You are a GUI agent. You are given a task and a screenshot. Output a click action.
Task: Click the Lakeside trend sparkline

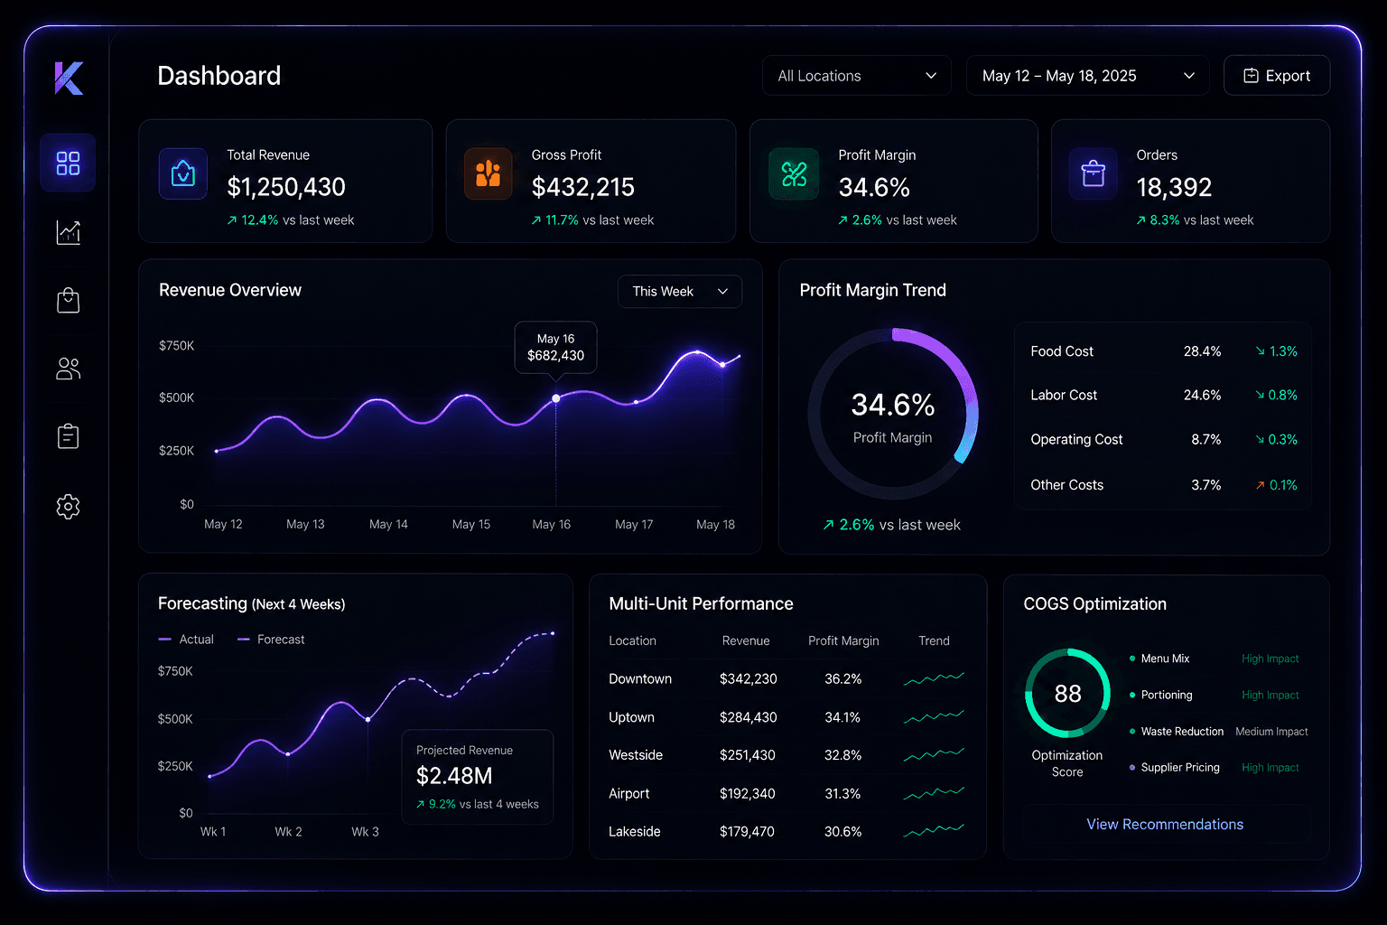(934, 831)
